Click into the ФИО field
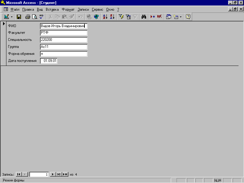 64,26
